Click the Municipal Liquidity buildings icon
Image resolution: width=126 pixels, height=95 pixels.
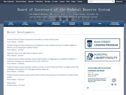coord(90,56)
